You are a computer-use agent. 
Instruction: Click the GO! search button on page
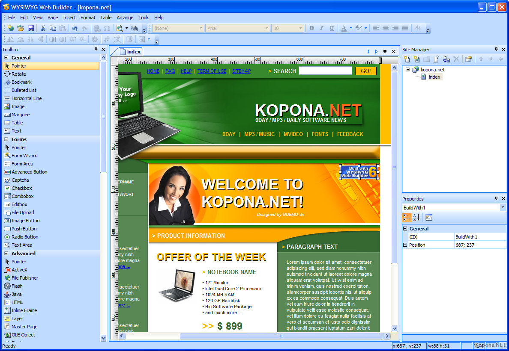coord(366,71)
